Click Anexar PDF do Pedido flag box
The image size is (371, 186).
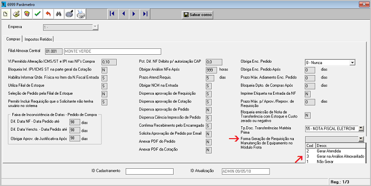click(x=208, y=142)
